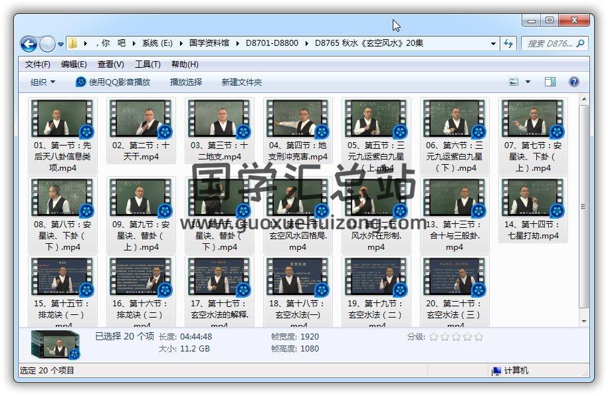Open the 文件(F) menu
The width and height of the screenshot is (608, 396).
click(x=38, y=64)
